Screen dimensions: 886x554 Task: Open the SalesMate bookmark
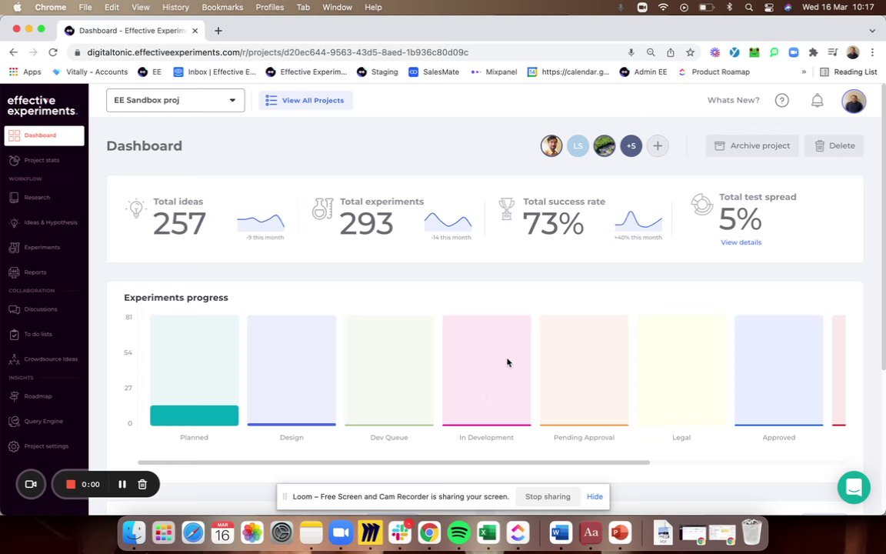pyautogui.click(x=434, y=72)
